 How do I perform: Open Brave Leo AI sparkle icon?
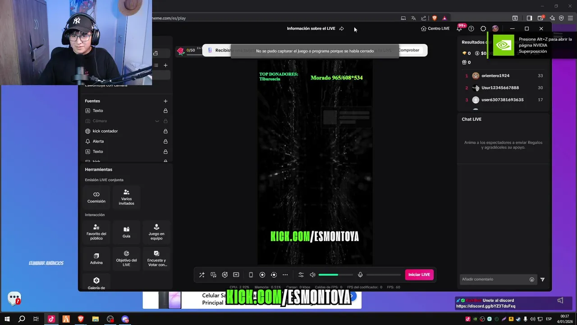click(x=552, y=18)
